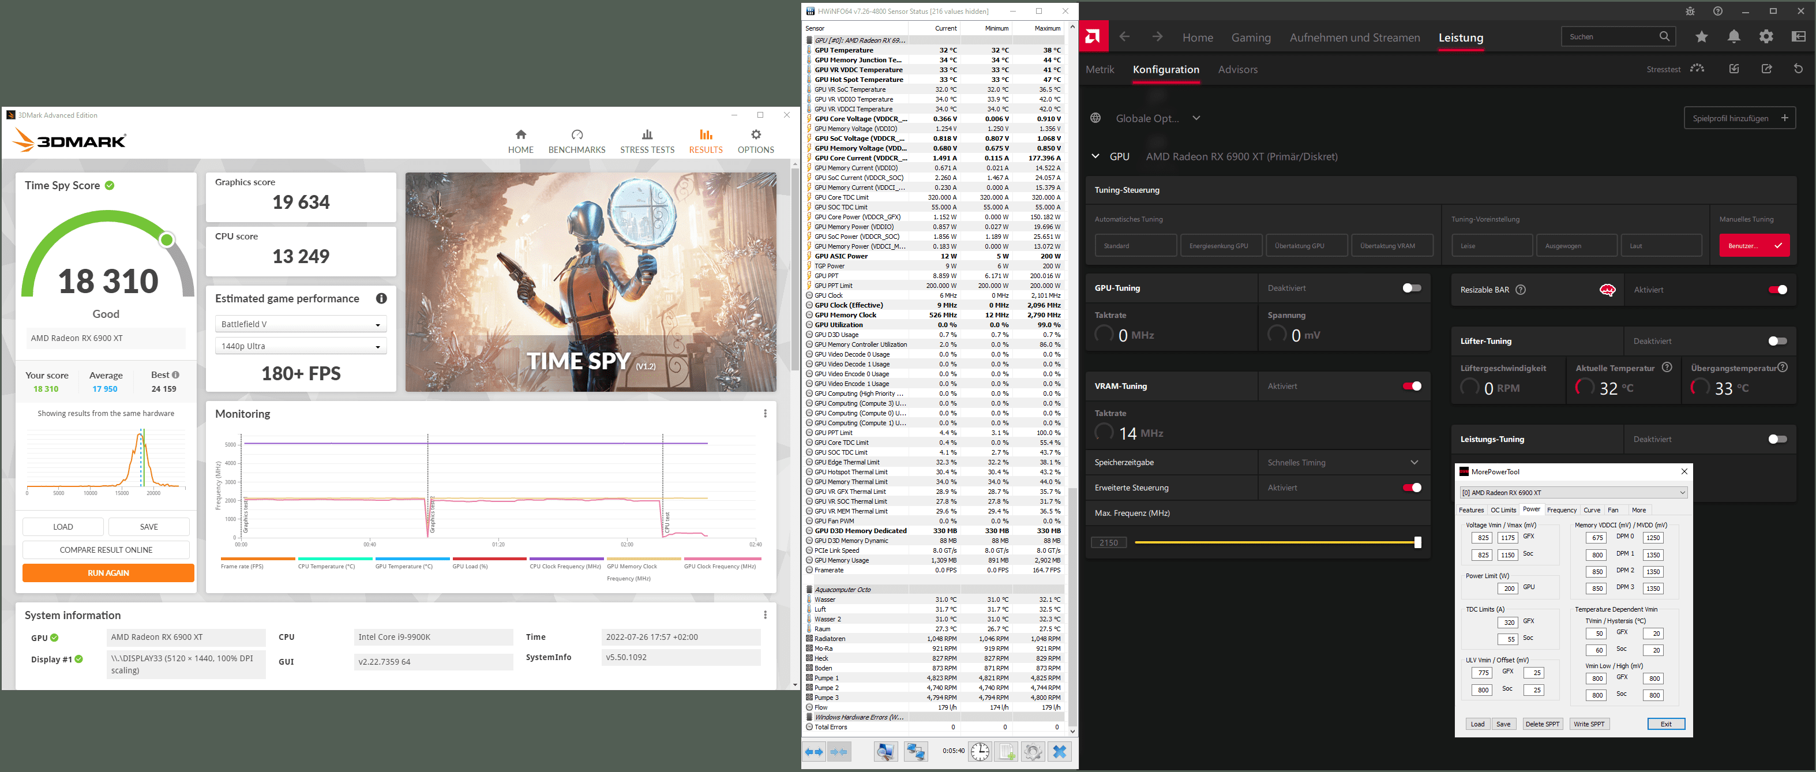Click the info icon beside Estimated game performance

pyautogui.click(x=381, y=298)
